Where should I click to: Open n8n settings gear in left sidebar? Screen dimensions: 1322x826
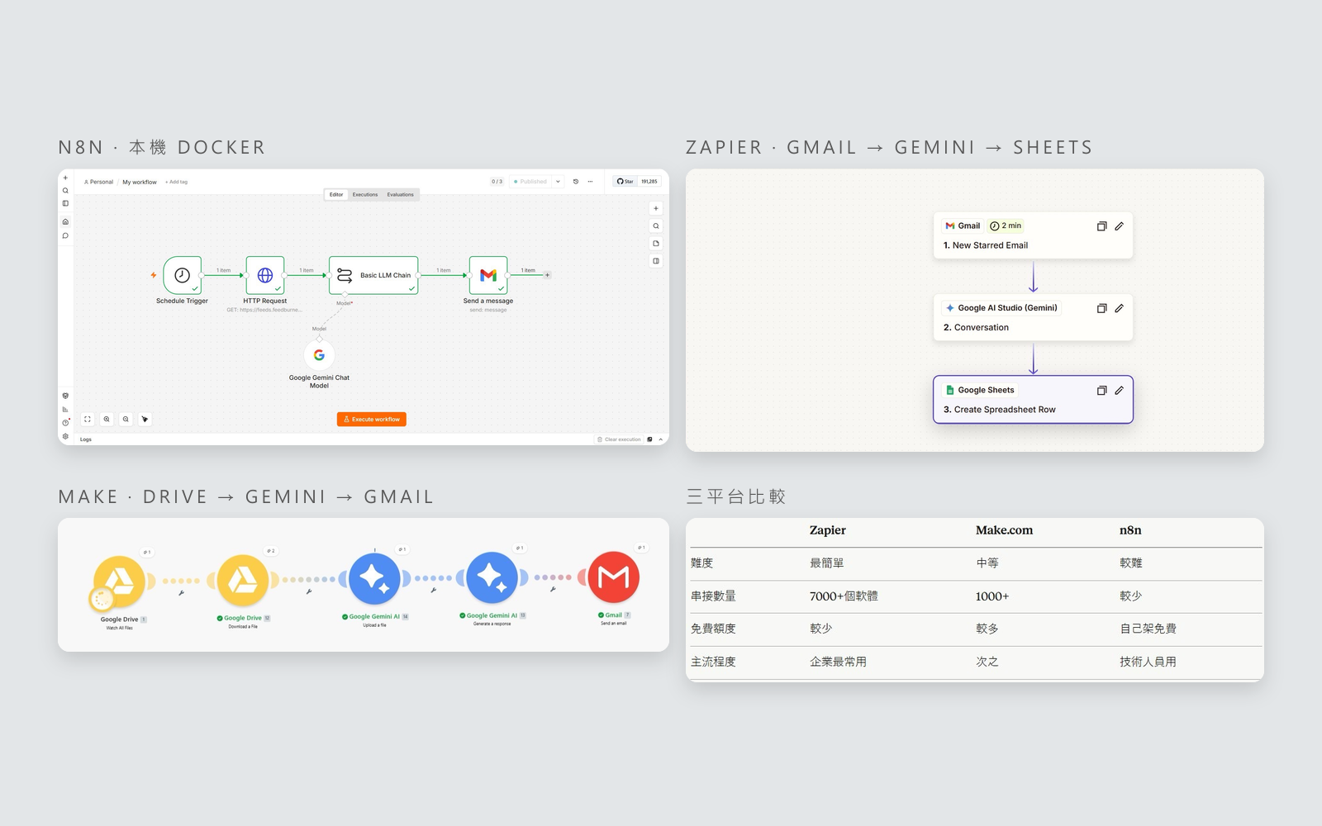pos(65,436)
